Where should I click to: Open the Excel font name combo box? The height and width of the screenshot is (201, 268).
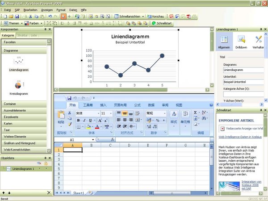(x=88, y=113)
